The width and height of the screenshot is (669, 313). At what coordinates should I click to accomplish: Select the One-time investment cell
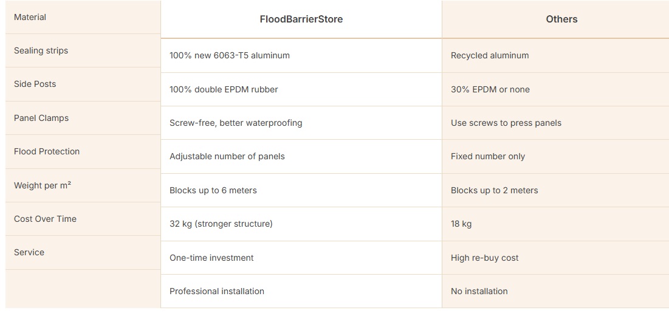(x=211, y=258)
